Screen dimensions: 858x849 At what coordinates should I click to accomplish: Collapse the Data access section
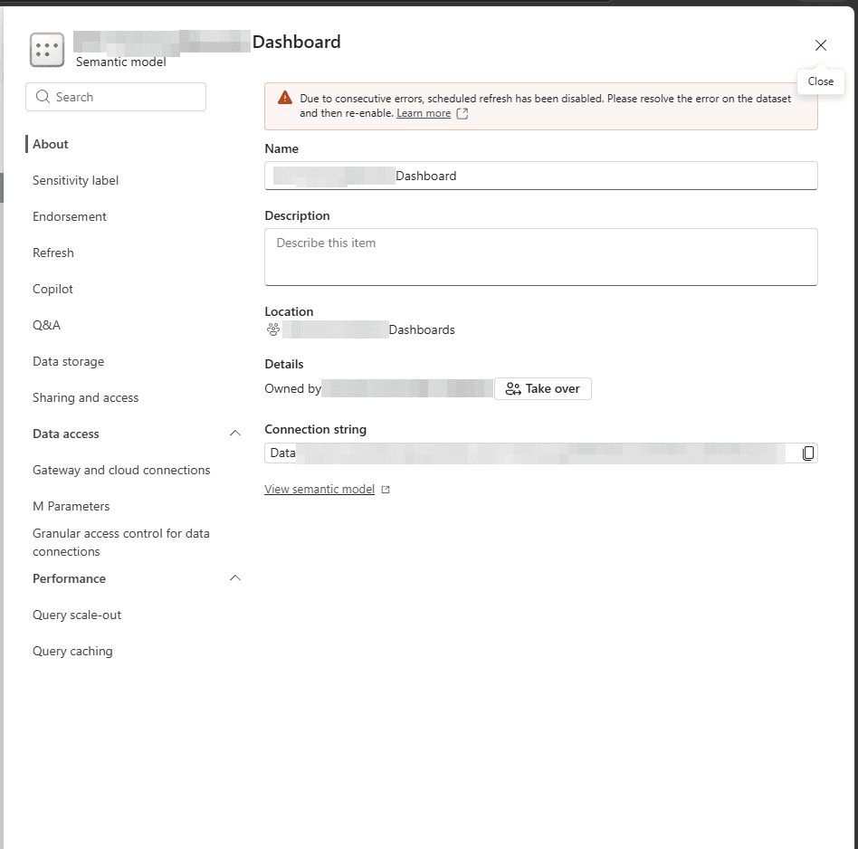[x=235, y=434]
